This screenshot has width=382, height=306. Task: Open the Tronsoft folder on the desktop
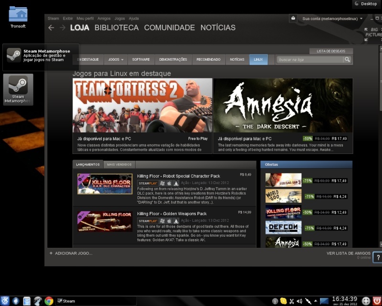coord(18,17)
